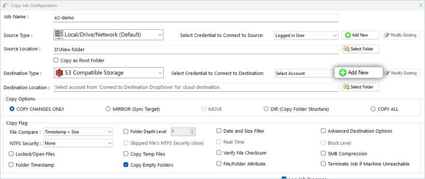Open File Compare Timestamp + Size dropdown
The width and height of the screenshot is (425, 179).
point(78,132)
